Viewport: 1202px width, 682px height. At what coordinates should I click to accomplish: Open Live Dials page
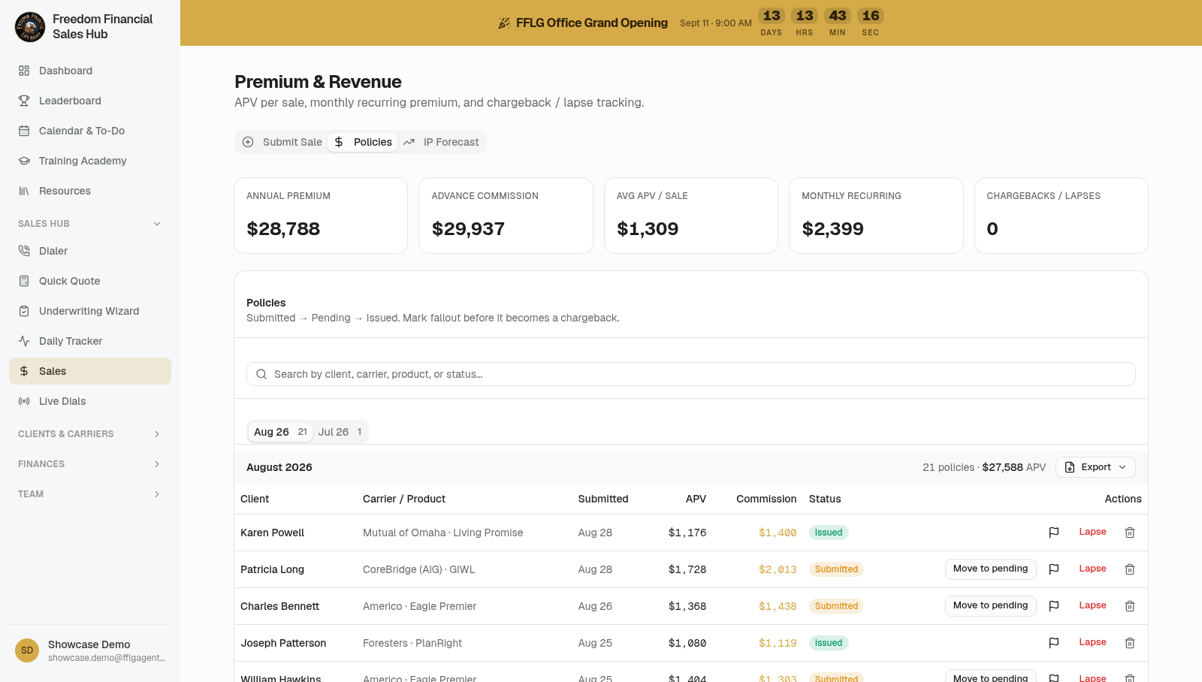coord(90,401)
